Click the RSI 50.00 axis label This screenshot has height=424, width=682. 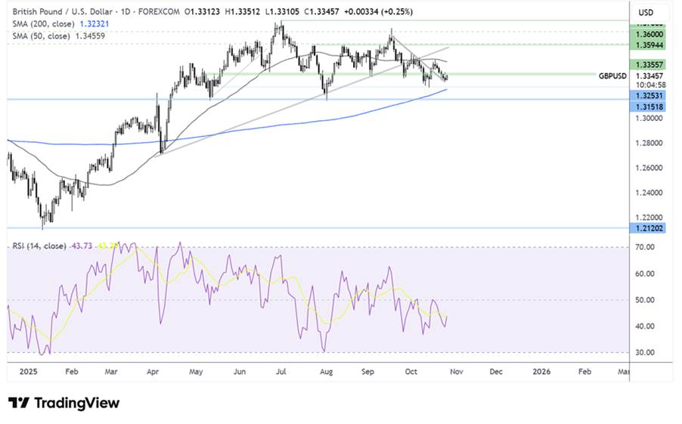645,300
